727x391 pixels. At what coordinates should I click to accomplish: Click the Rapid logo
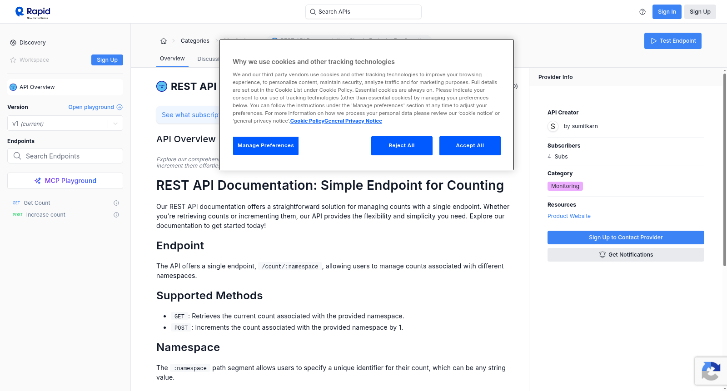point(33,12)
